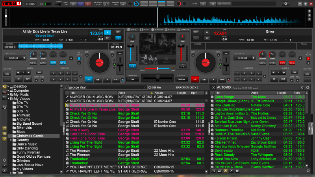Click the pause/stop button on left deck
This screenshot has width=315, height=177.
pyautogui.click(x=98, y=79)
